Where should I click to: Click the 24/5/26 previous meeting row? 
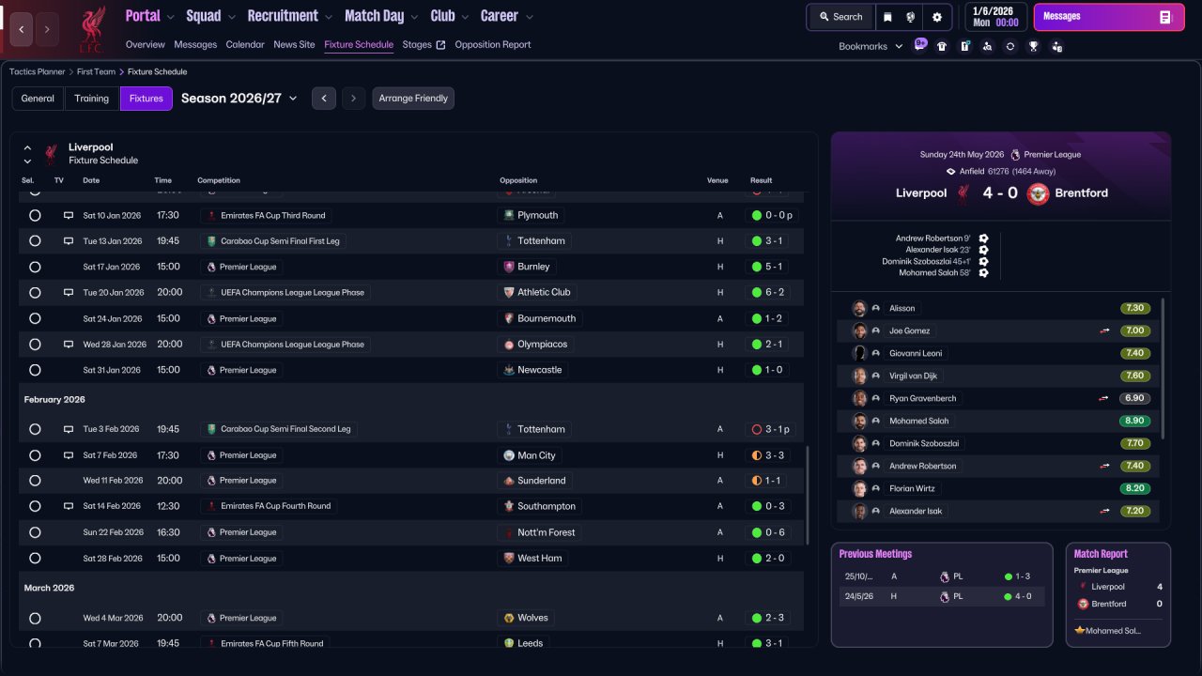click(942, 596)
